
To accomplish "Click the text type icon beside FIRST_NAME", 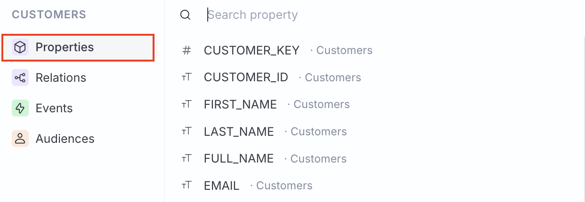I will 187,104.
